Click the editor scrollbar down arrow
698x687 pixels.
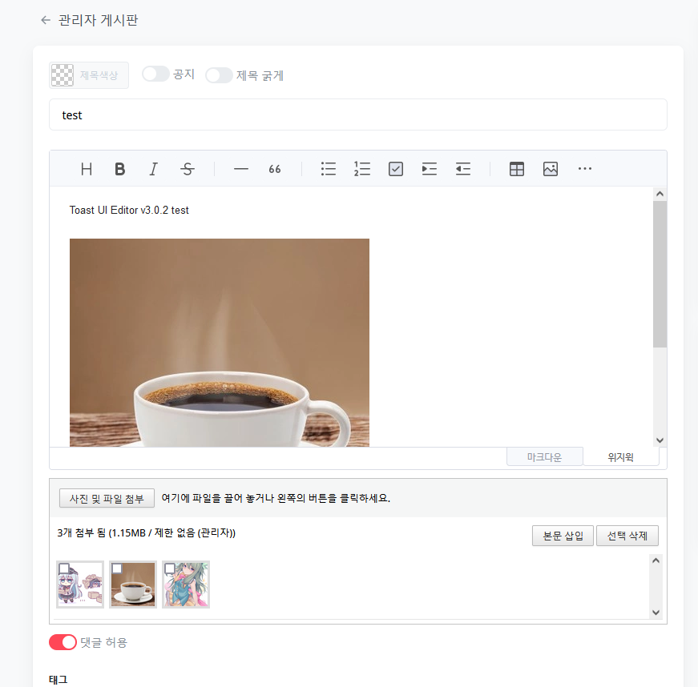click(660, 440)
